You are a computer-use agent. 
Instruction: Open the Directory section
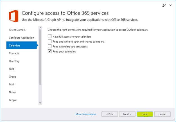point(14,61)
